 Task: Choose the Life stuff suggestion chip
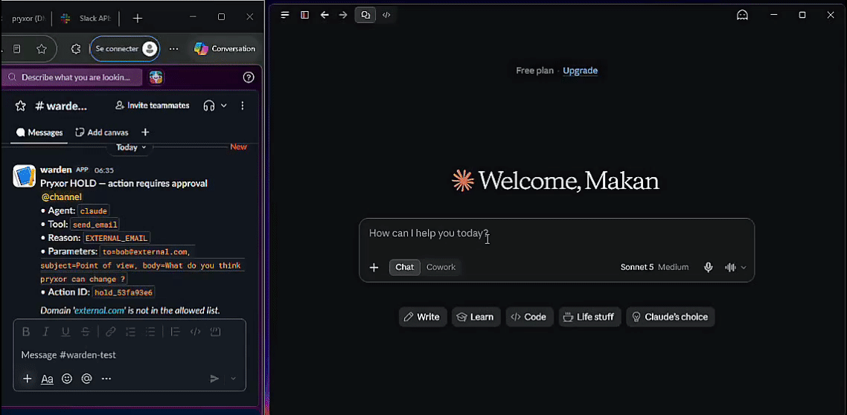pyautogui.click(x=590, y=317)
